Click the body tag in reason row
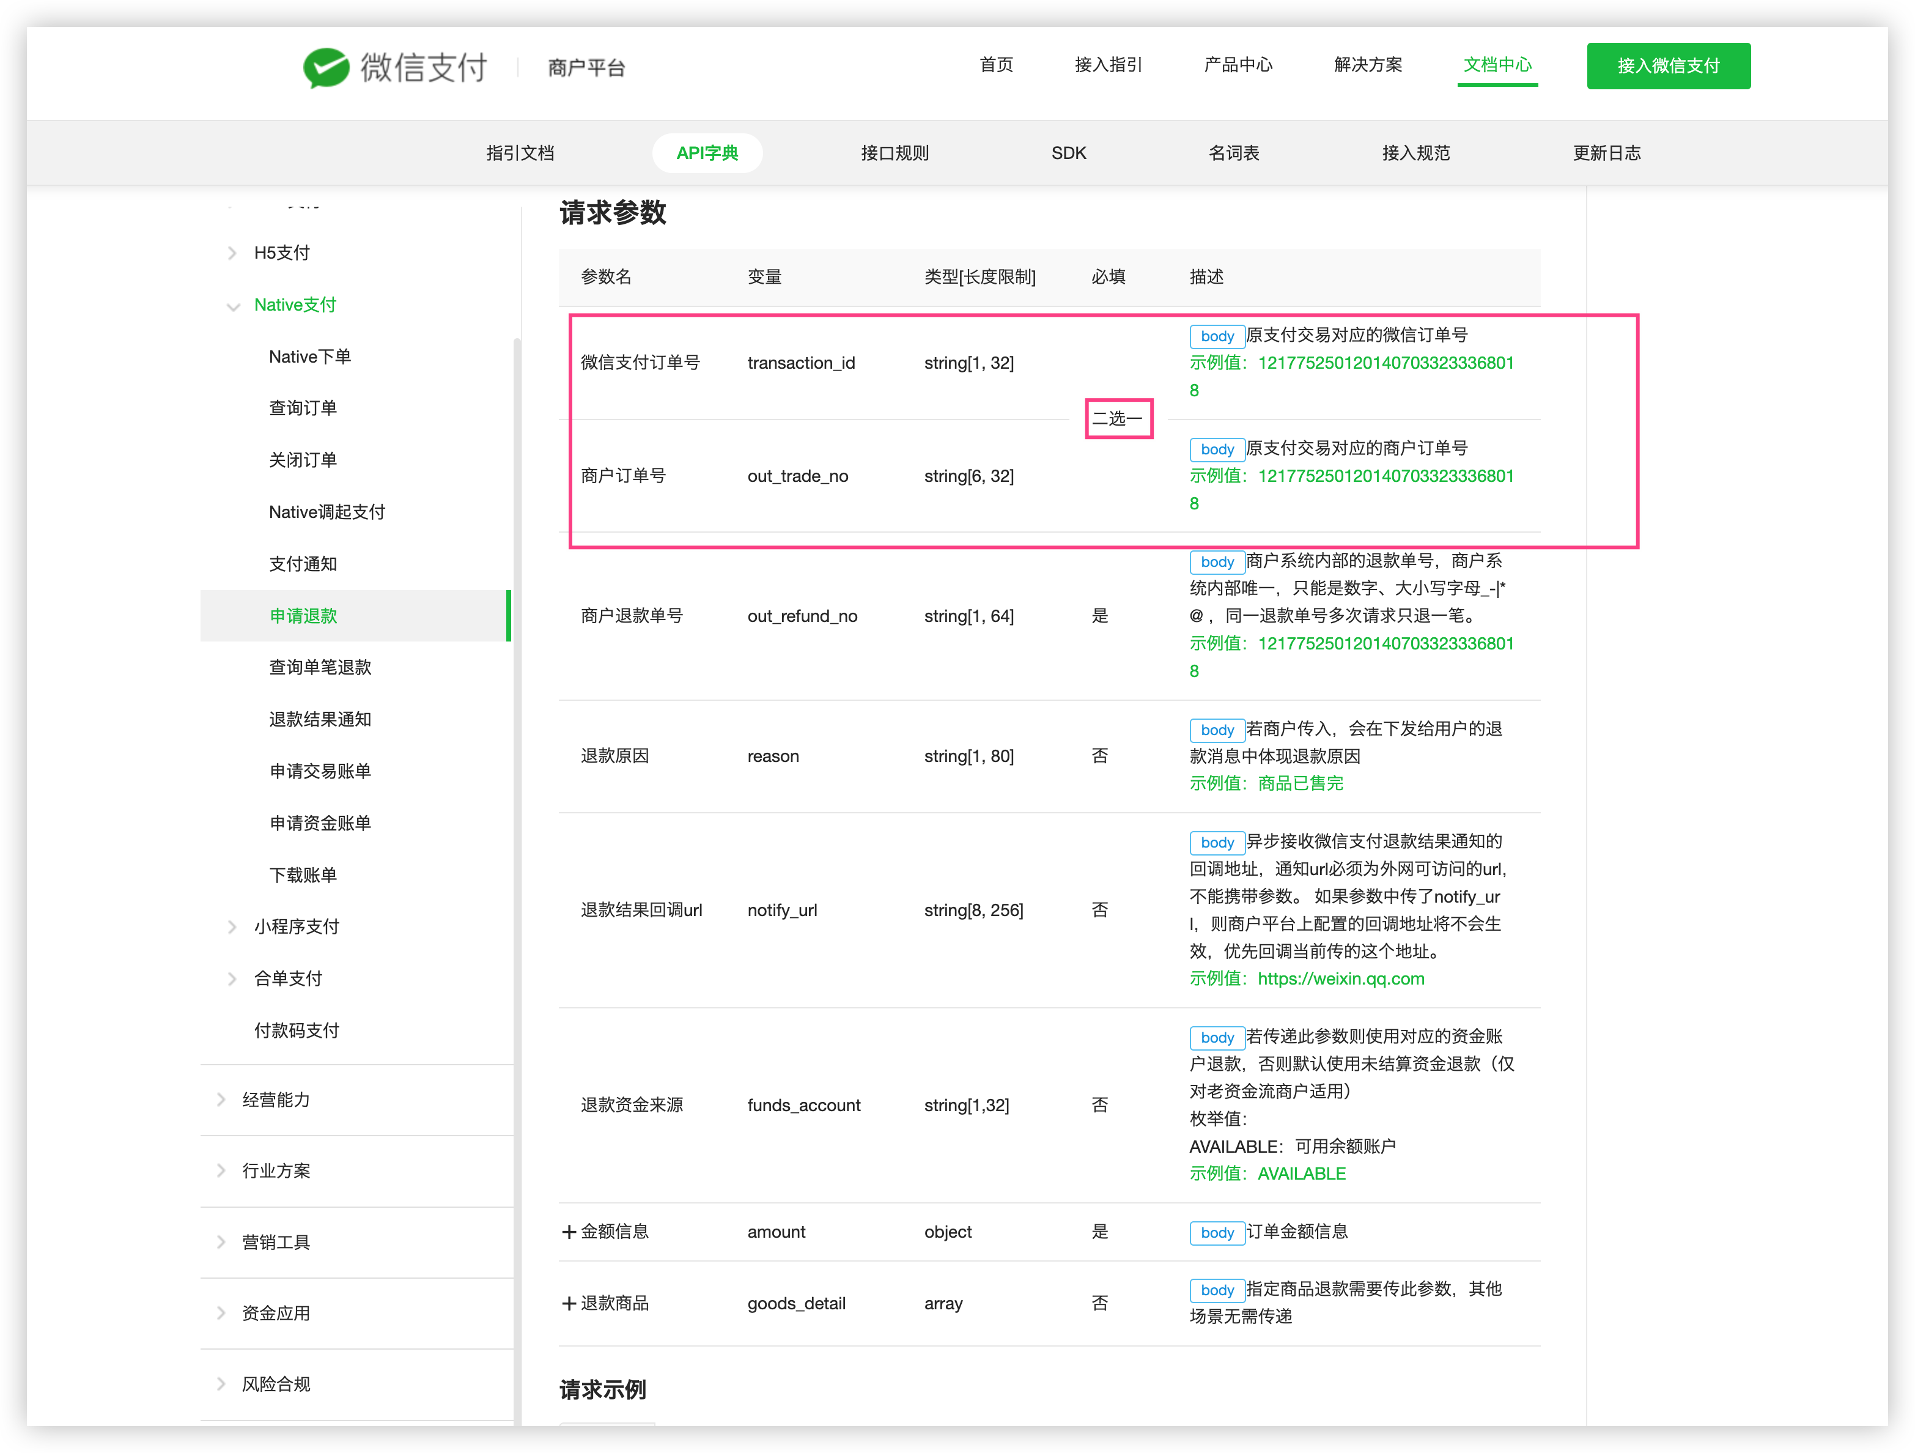The width and height of the screenshot is (1915, 1453). (x=1217, y=730)
